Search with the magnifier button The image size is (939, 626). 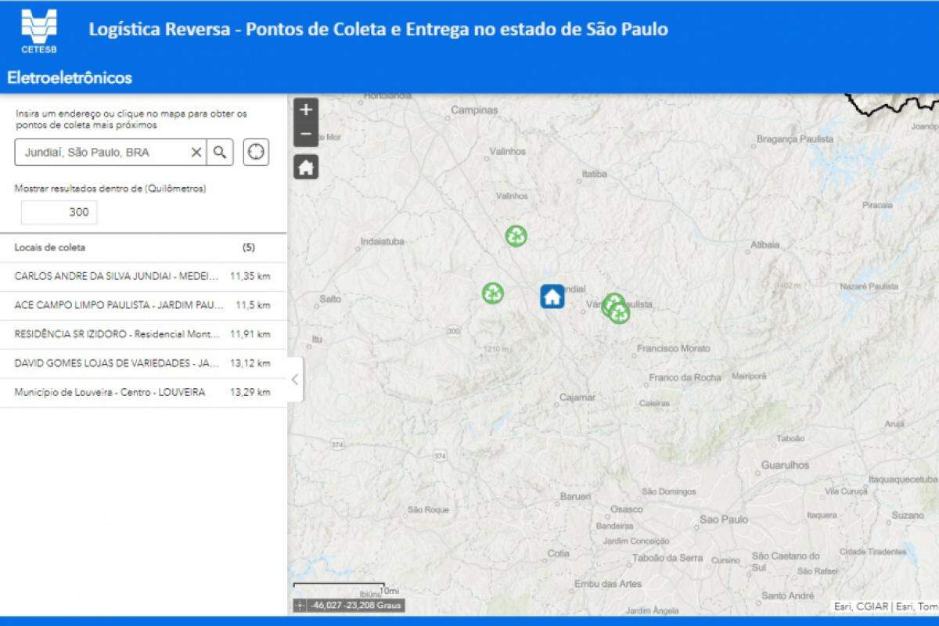pos(220,153)
